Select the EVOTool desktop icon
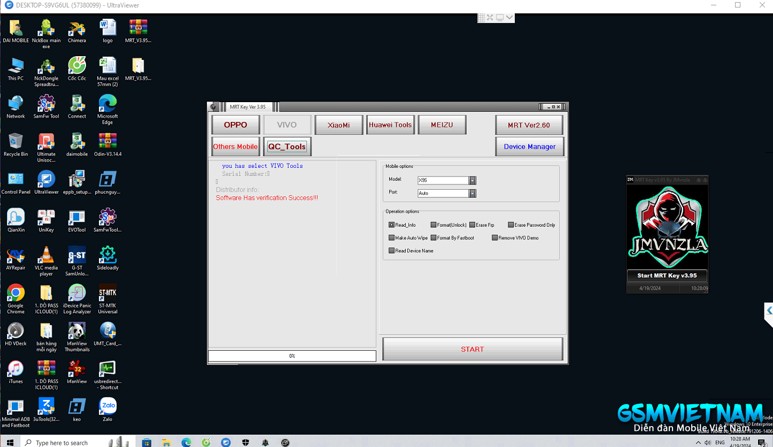 tap(77, 221)
